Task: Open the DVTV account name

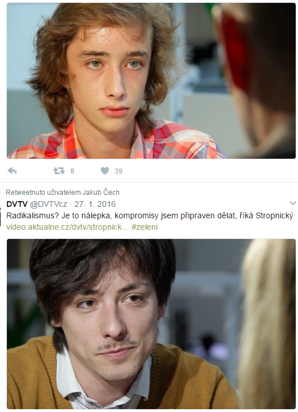Action: (x=17, y=204)
